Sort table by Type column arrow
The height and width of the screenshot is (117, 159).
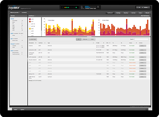93,43
